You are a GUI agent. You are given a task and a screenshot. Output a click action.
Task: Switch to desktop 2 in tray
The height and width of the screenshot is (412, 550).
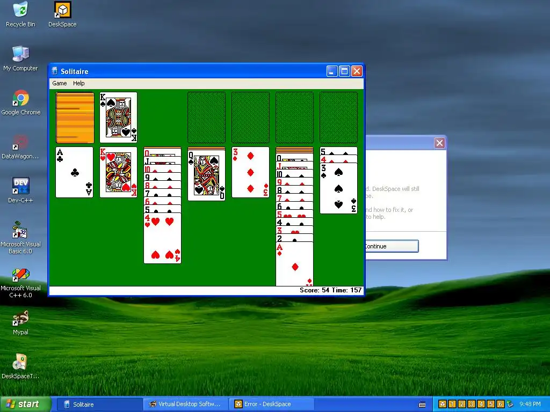[462, 404]
